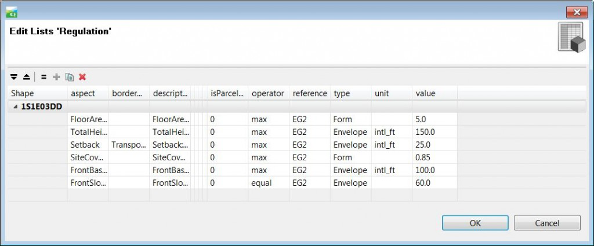Image resolution: width=594 pixels, height=246 pixels.
Task: Click the Form type in the SiteCov row
Action: pos(350,157)
